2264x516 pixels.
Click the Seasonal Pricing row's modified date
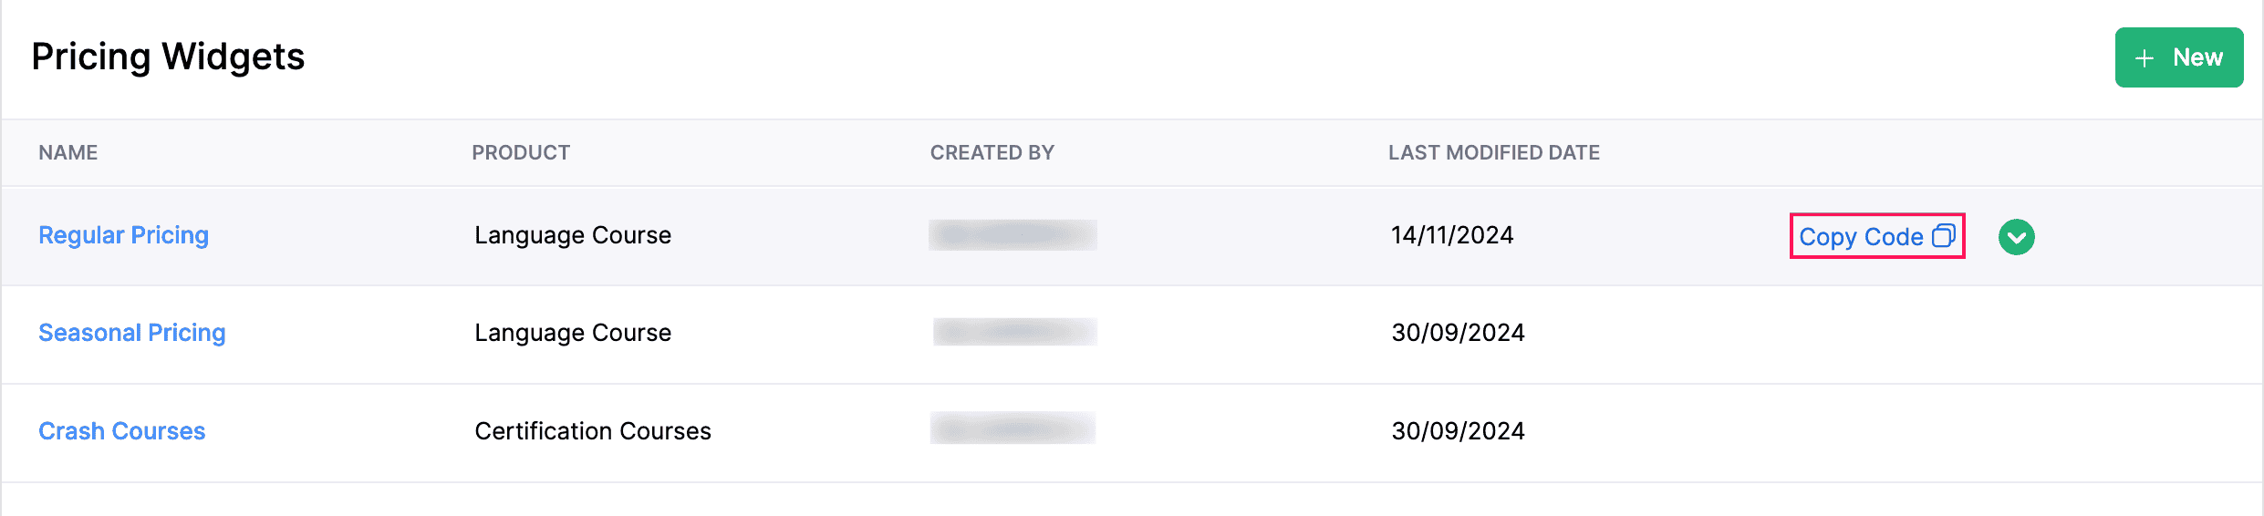click(x=1458, y=333)
